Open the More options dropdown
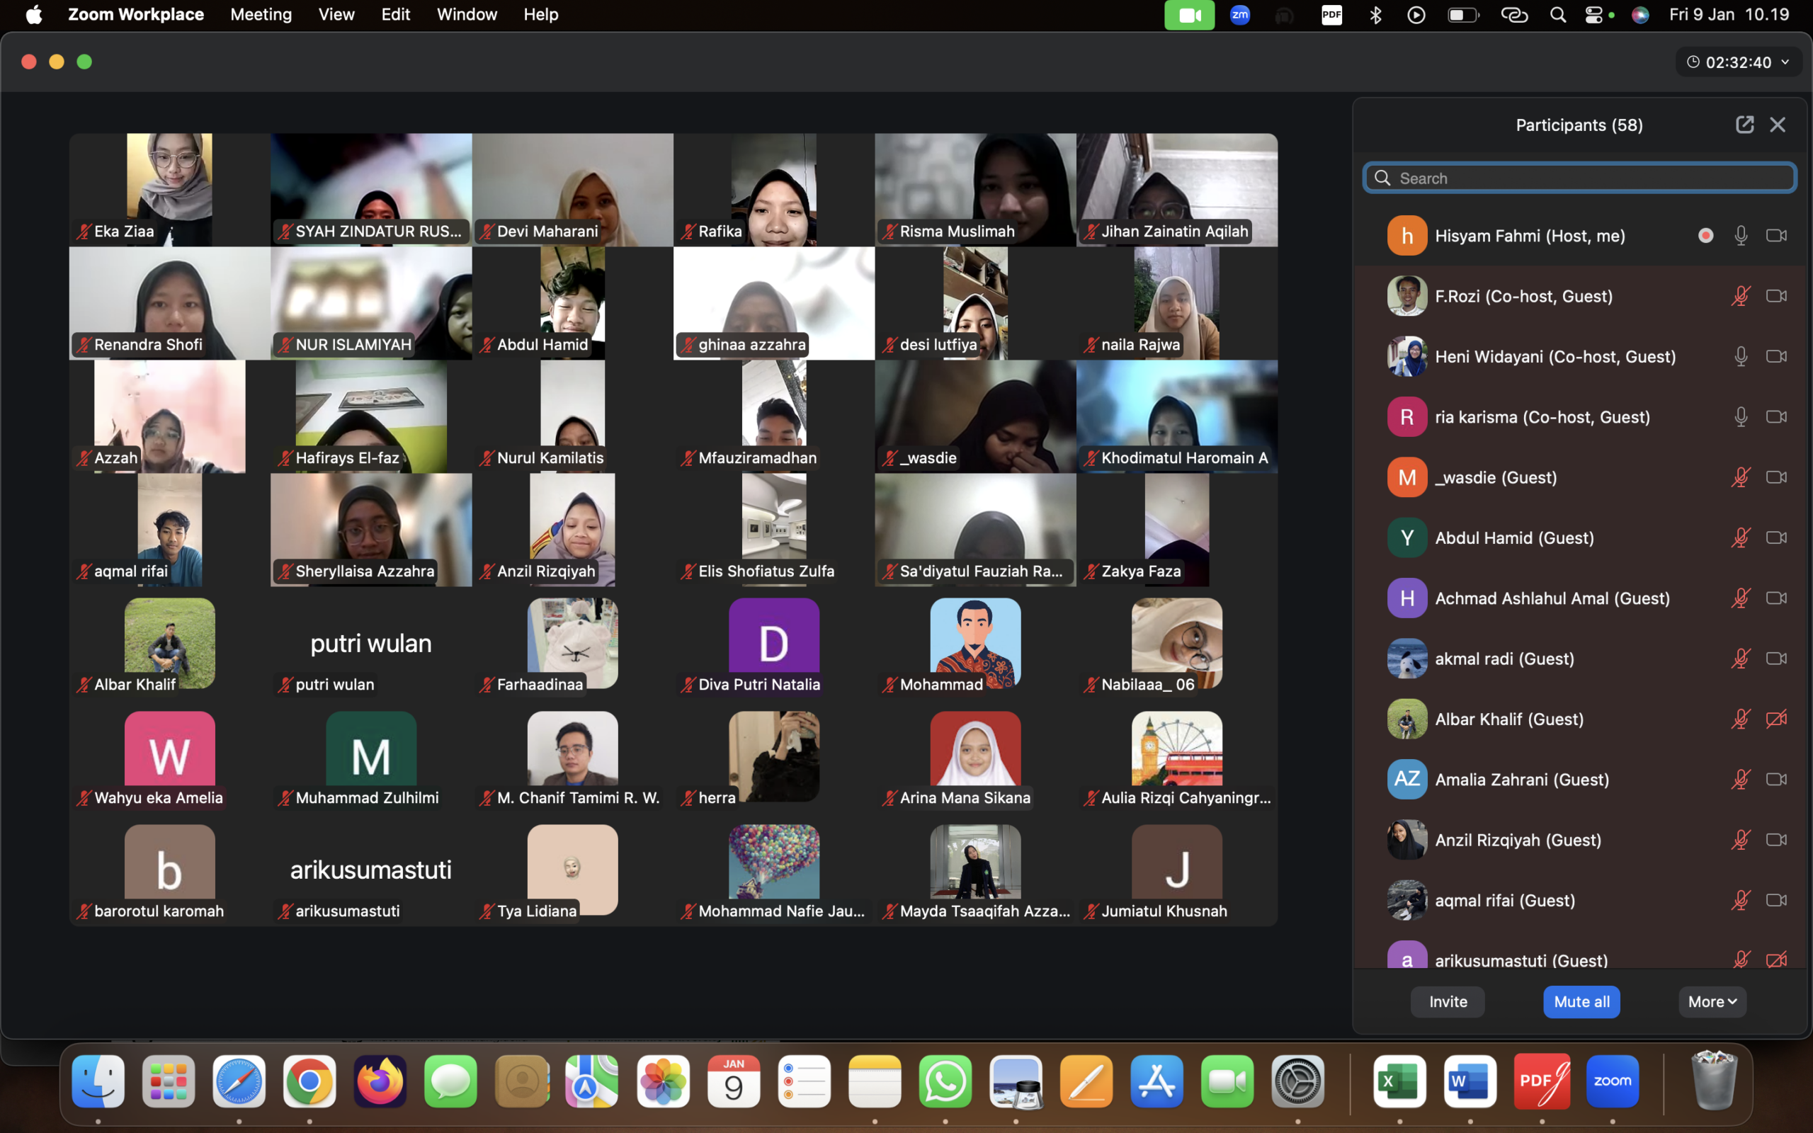 [1712, 1002]
